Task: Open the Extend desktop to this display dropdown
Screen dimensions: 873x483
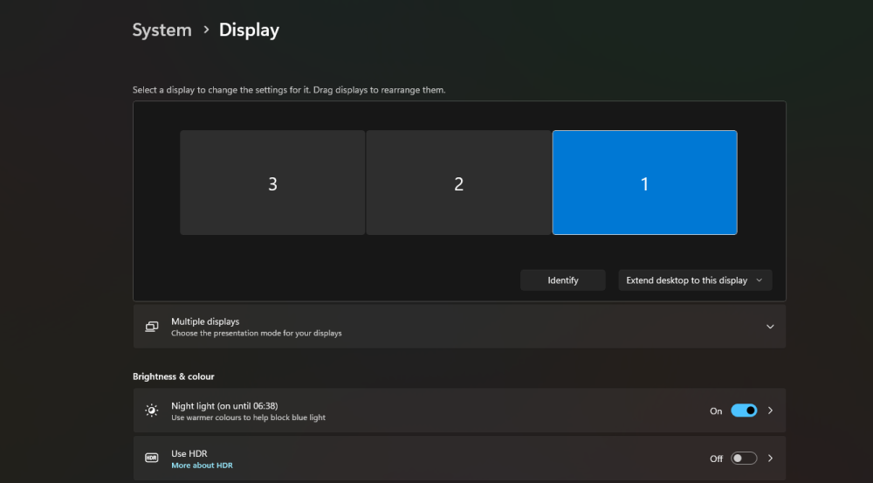Action: click(x=695, y=280)
